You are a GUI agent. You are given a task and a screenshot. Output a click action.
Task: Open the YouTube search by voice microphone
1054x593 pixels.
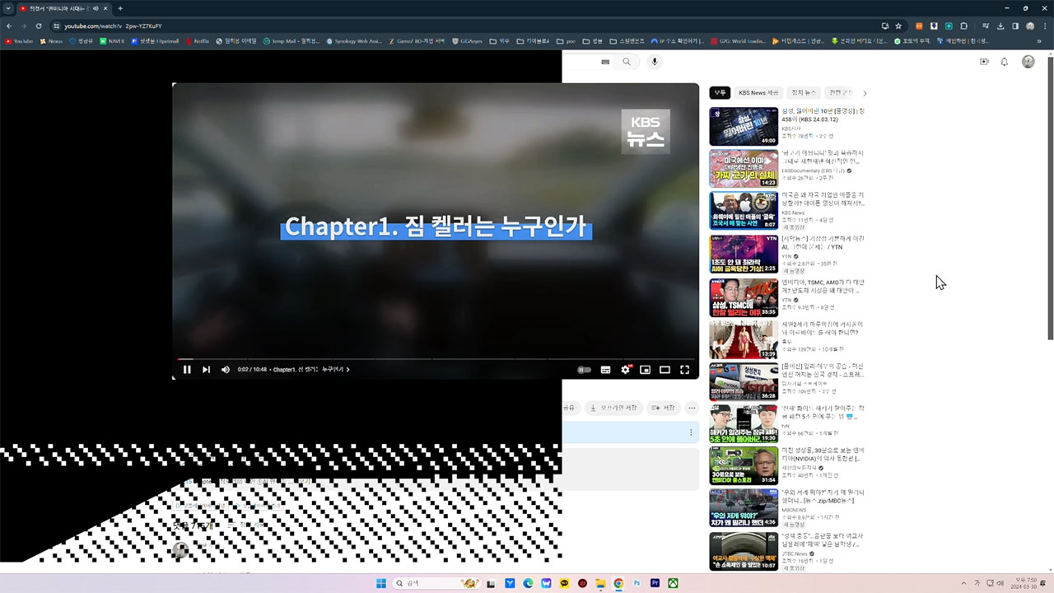(655, 62)
